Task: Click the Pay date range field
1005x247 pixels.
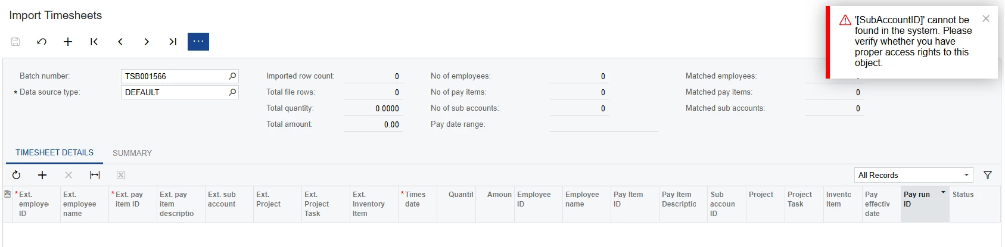Action: click(x=604, y=124)
